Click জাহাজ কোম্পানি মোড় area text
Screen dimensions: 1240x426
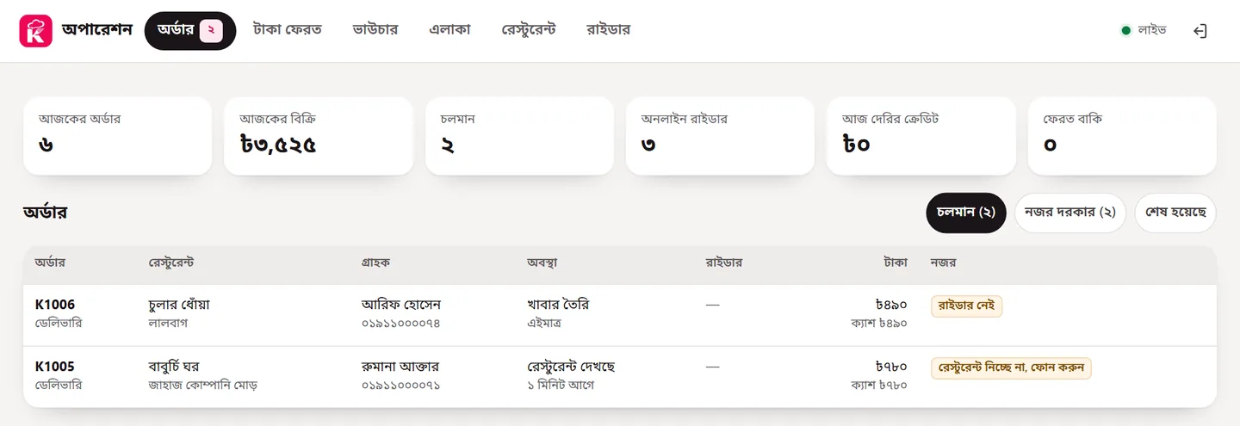203,386
